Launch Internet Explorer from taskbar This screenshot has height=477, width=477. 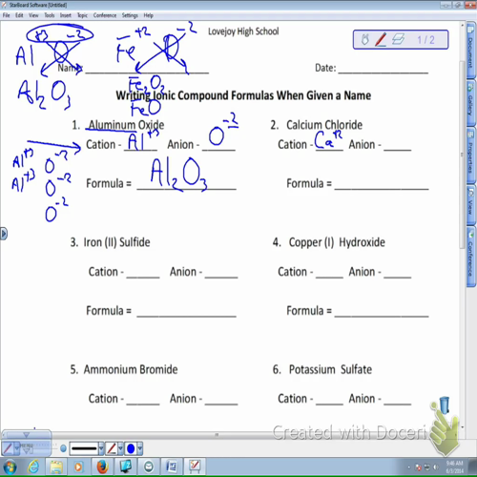point(34,467)
